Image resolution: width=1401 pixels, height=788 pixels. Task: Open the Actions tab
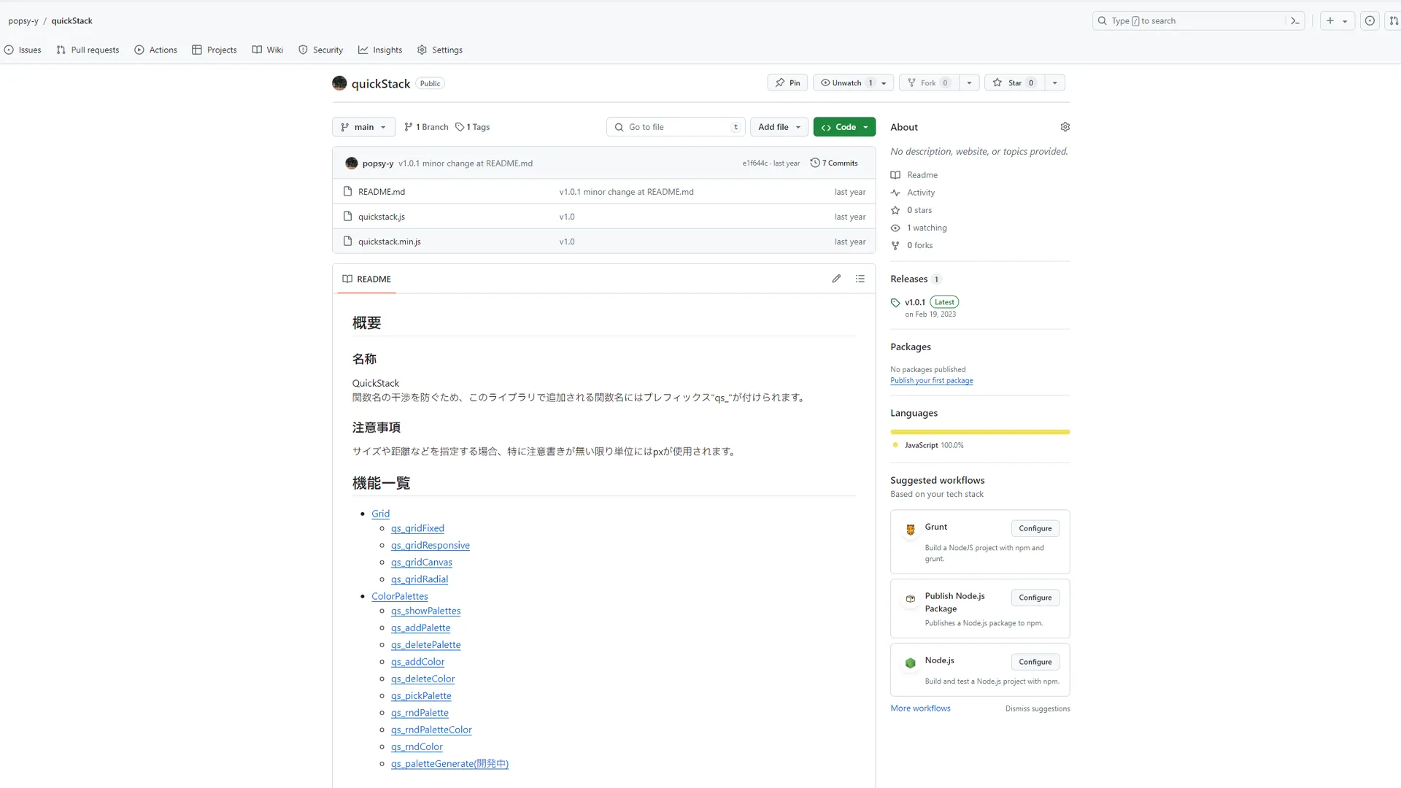(x=155, y=50)
